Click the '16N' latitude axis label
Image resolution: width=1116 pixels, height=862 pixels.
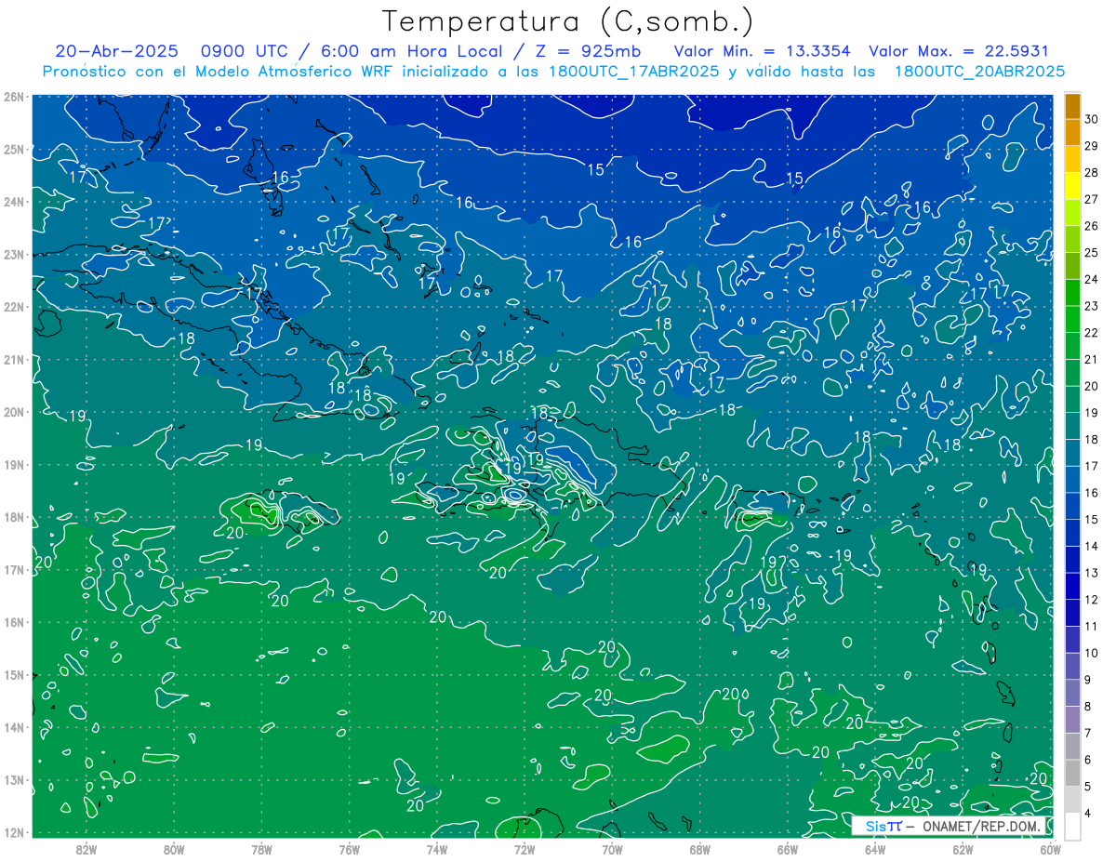point(13,622)
